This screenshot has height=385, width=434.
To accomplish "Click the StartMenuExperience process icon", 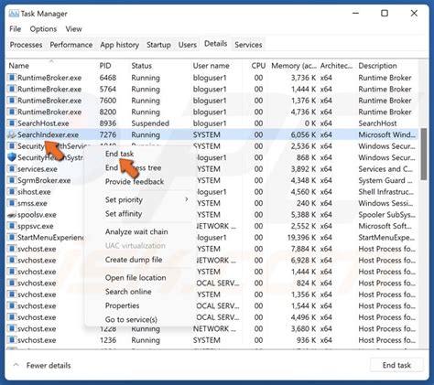I will 12,237.
